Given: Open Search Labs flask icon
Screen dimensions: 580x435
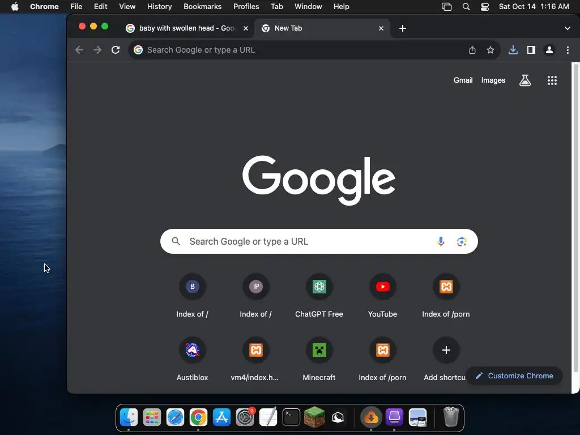Looking at the screenshot, I should tap(525, 80).
